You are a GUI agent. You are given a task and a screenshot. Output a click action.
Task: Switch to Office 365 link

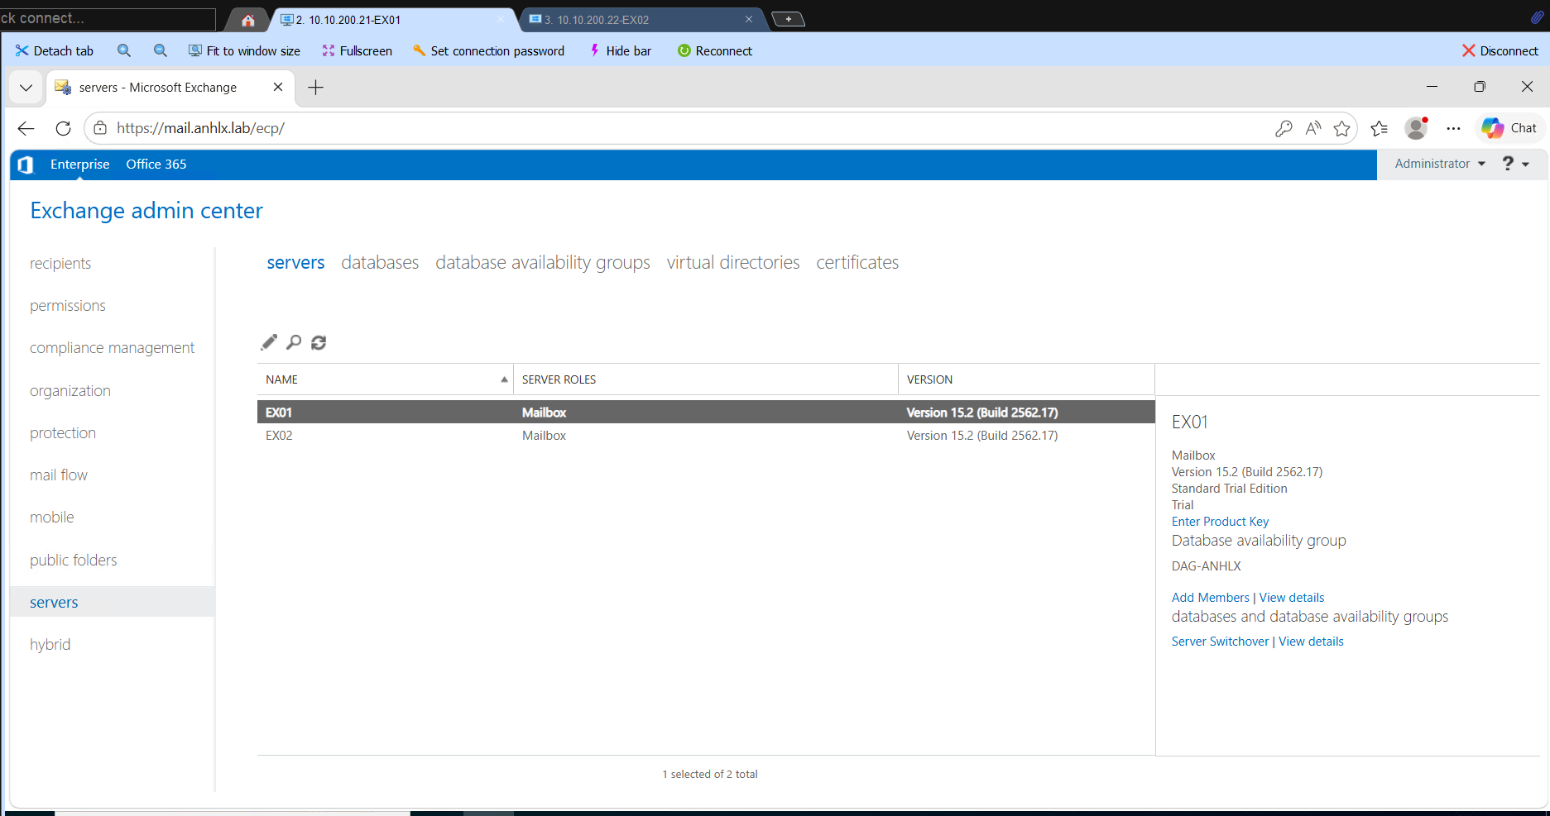click(156, 165)
